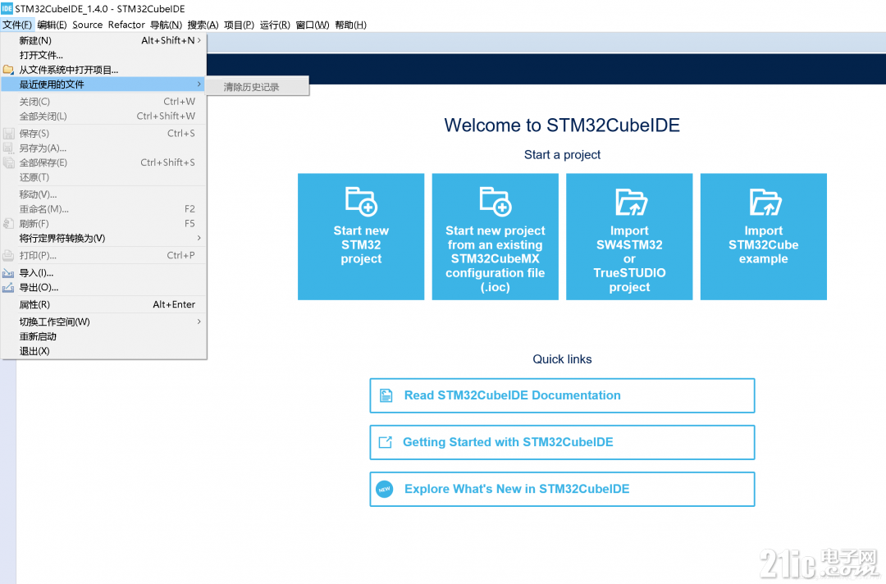Open the 项目(P) menu
The image size is (886, 584).
pyautogui.click(x=239, y=25)
